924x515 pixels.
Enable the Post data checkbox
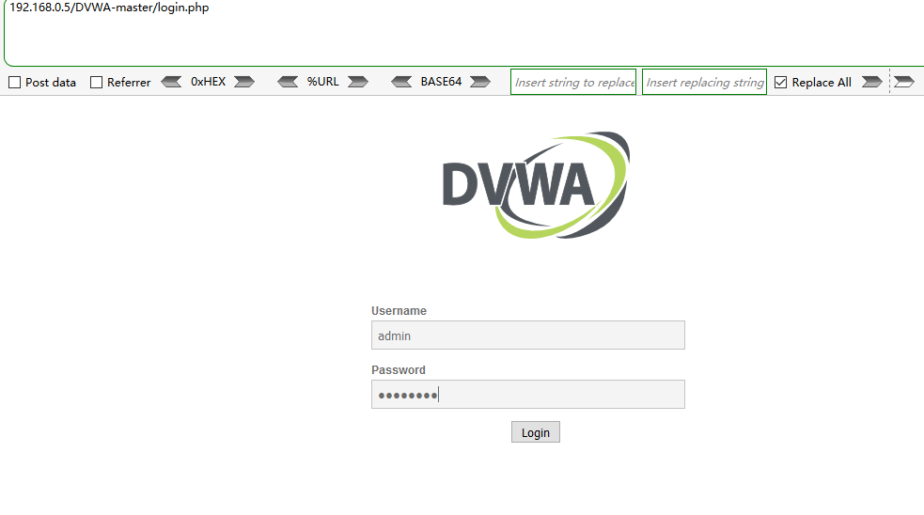point(15,83)
